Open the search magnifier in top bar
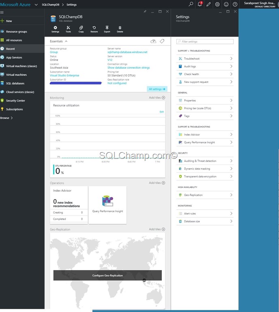 tap(191, 4)
